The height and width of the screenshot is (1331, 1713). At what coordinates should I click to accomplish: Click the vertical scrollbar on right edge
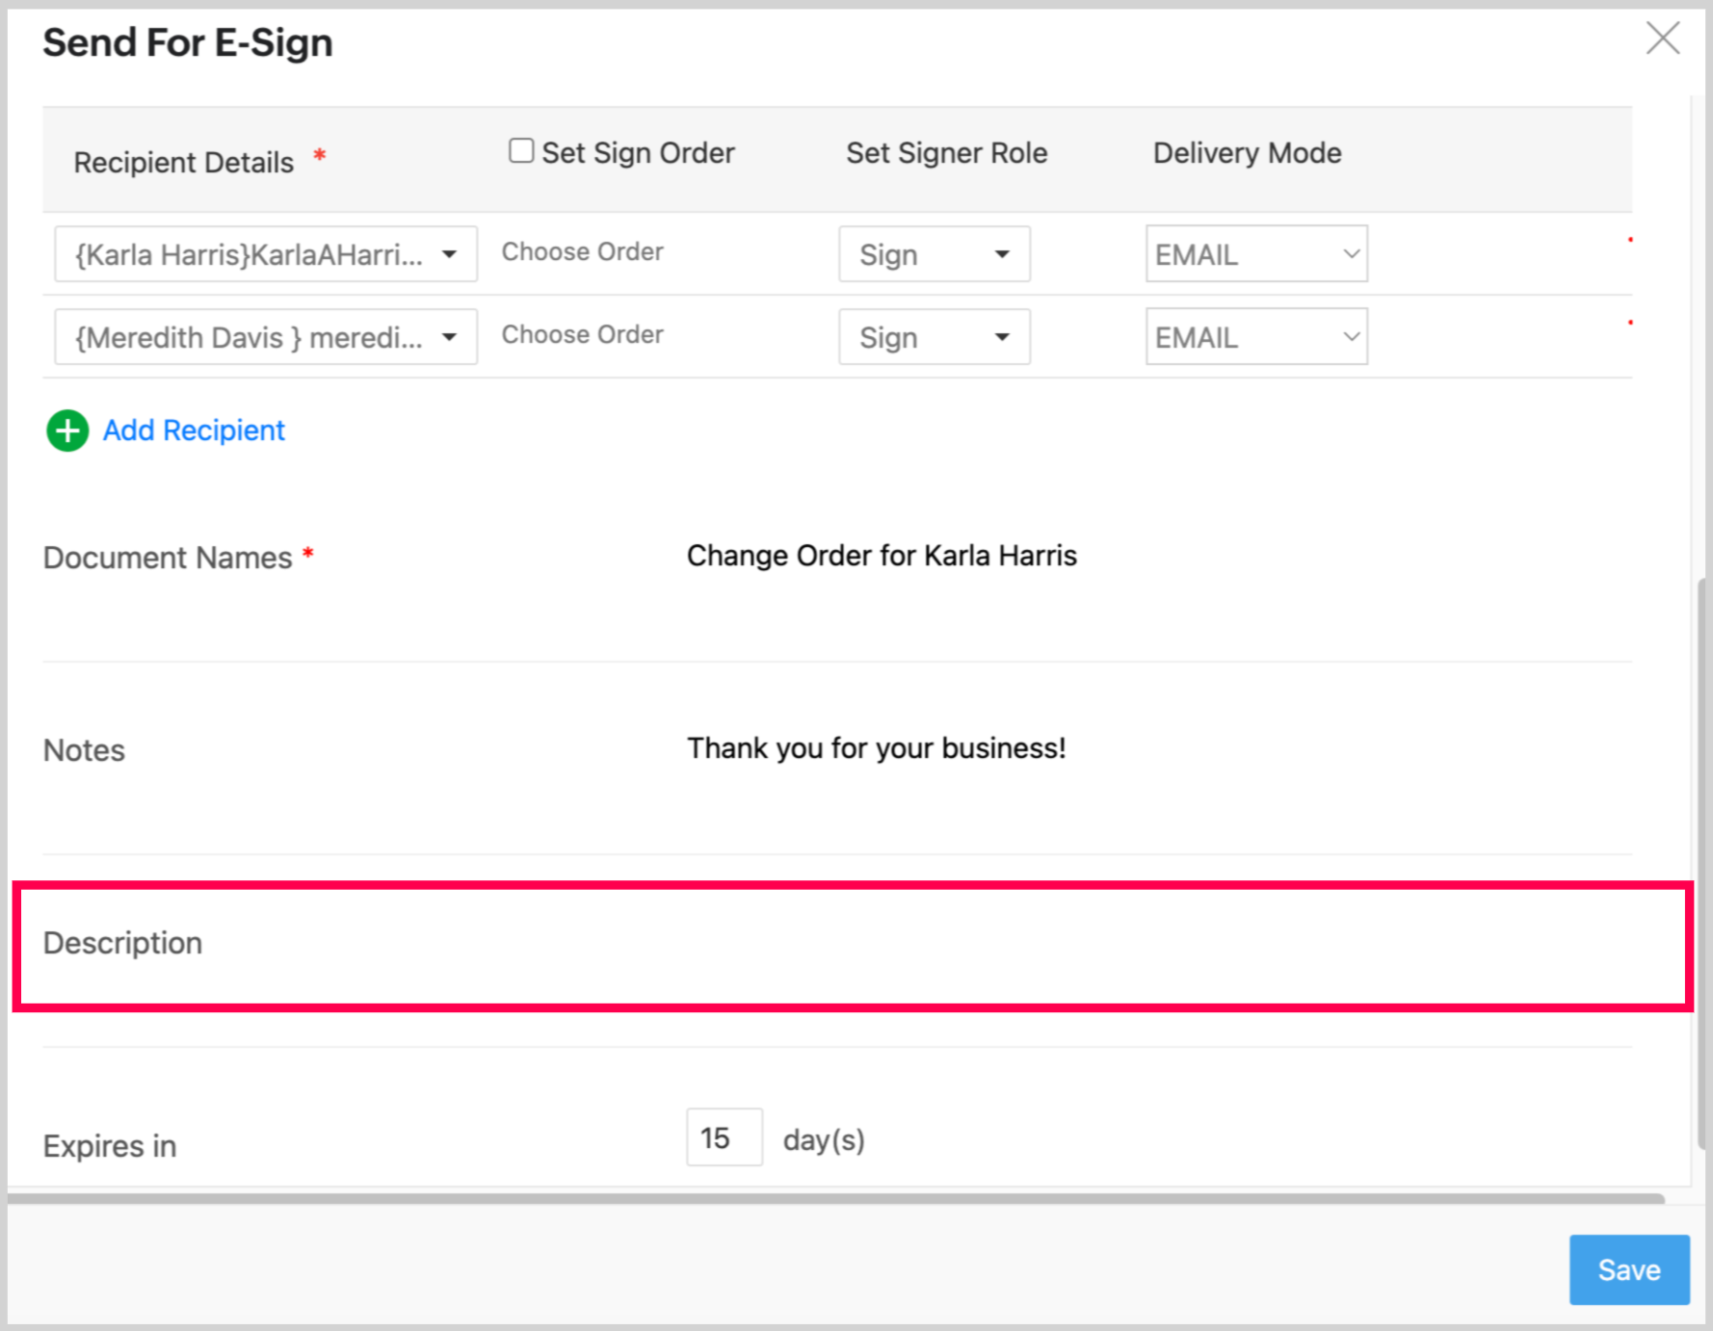[1701, 867]
